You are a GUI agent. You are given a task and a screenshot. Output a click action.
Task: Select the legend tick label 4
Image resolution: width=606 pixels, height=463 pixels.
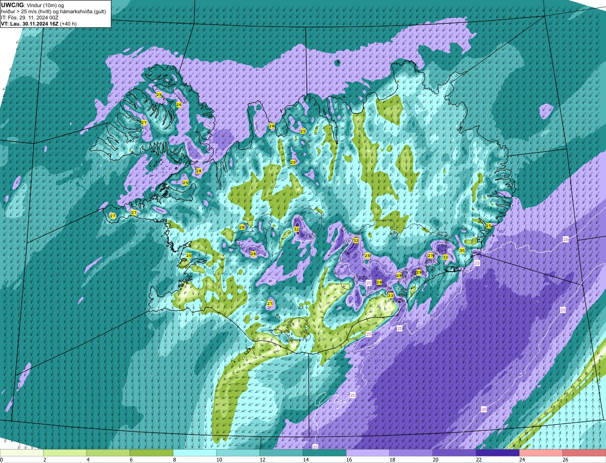tap(88, 460)
